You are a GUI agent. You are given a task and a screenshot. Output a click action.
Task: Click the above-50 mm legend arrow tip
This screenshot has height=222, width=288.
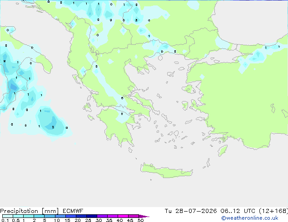click(x=144, y=216)
